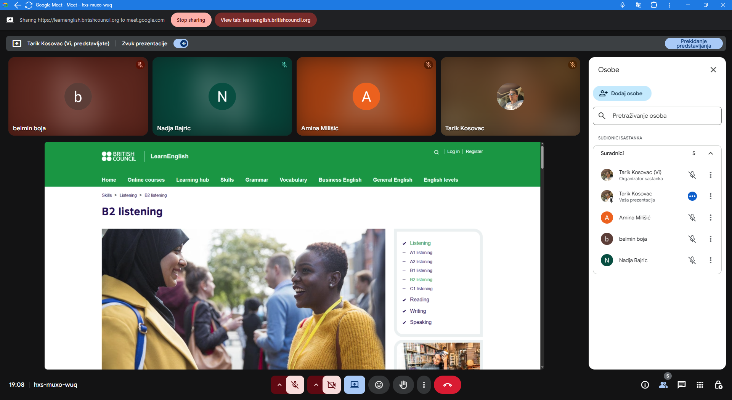732x400 pixels.
Task: Expand audio settings arrow beside microphone
Action: 279,385
